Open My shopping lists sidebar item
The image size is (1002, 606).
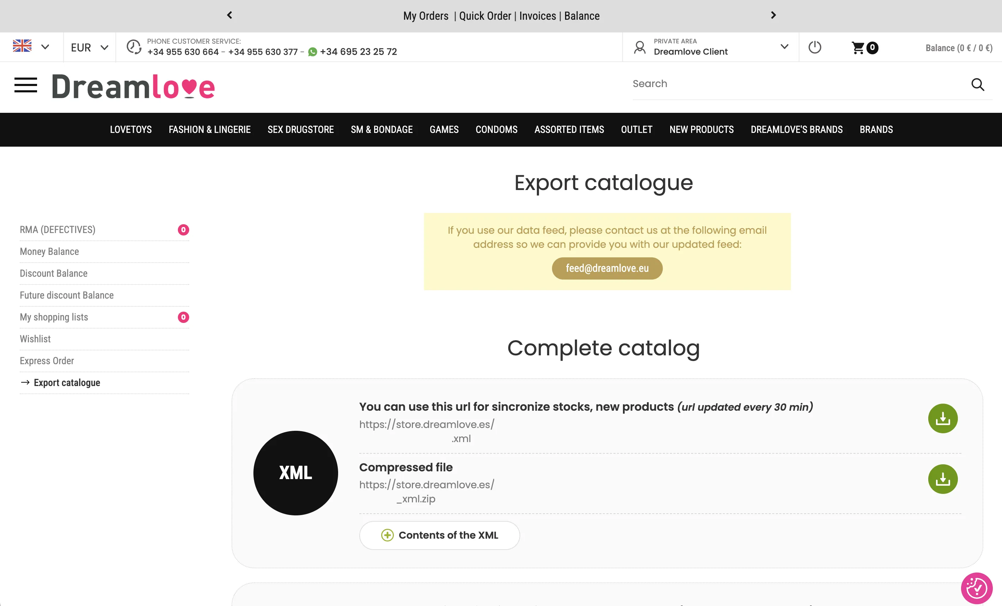tap(104, 317)
